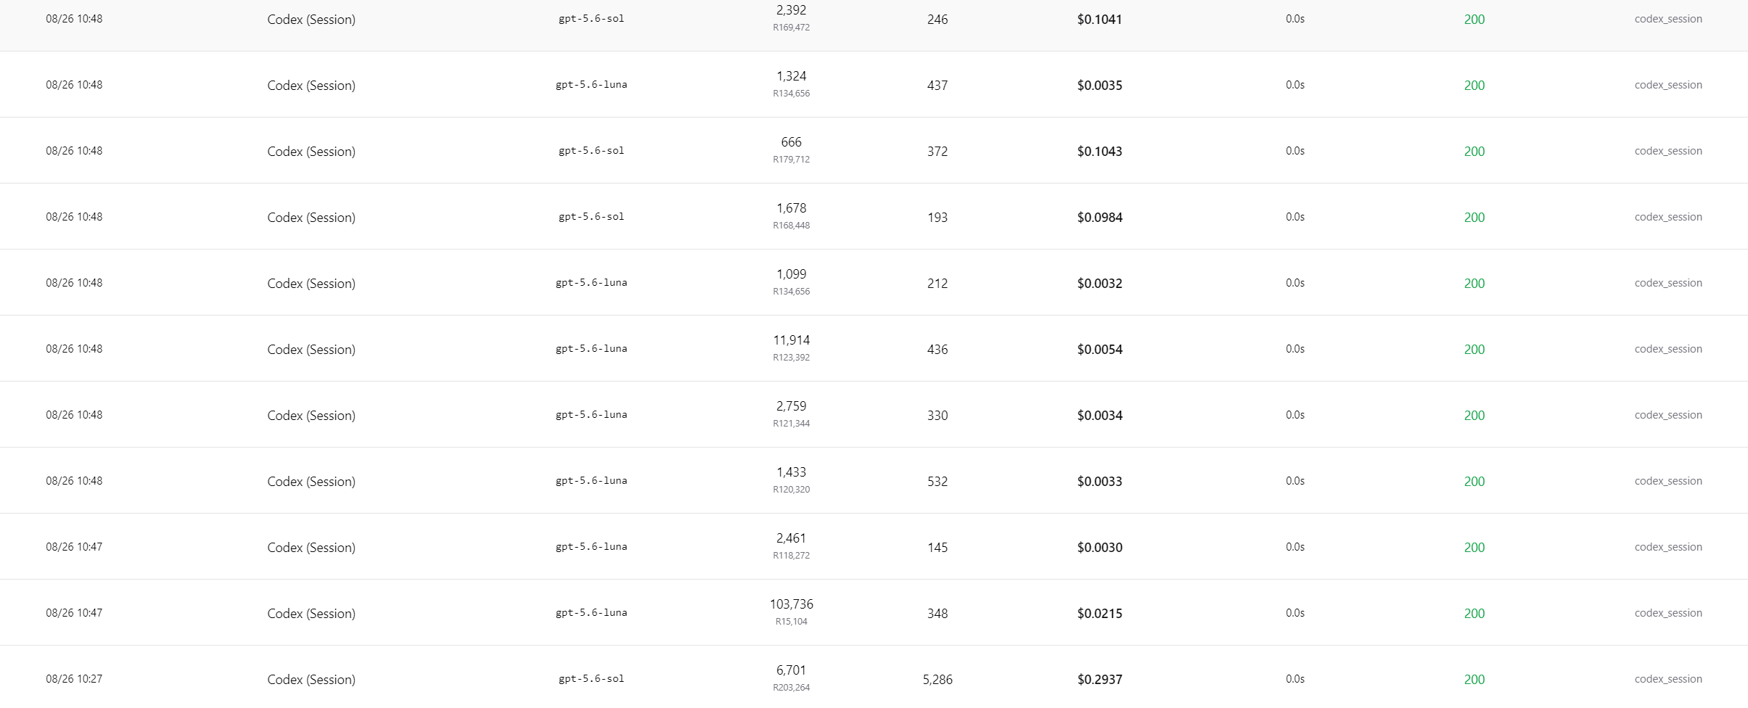Select the input token value 11,914

(x=791, y=340)
